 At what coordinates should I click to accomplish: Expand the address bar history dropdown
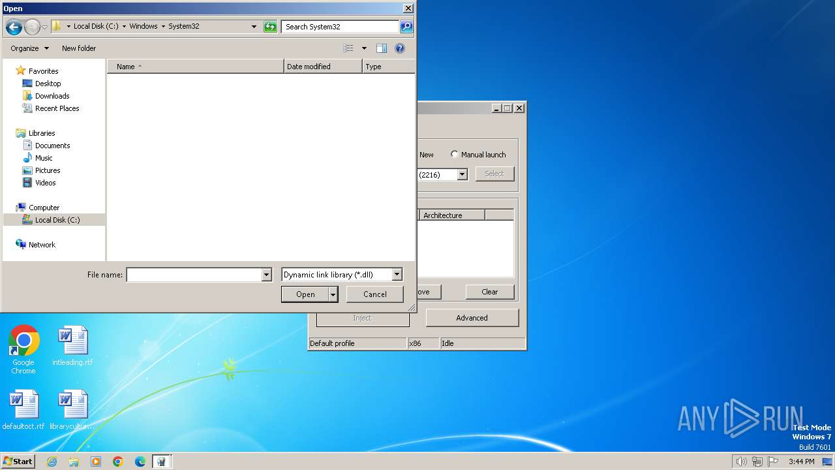[x=254, y=27]
